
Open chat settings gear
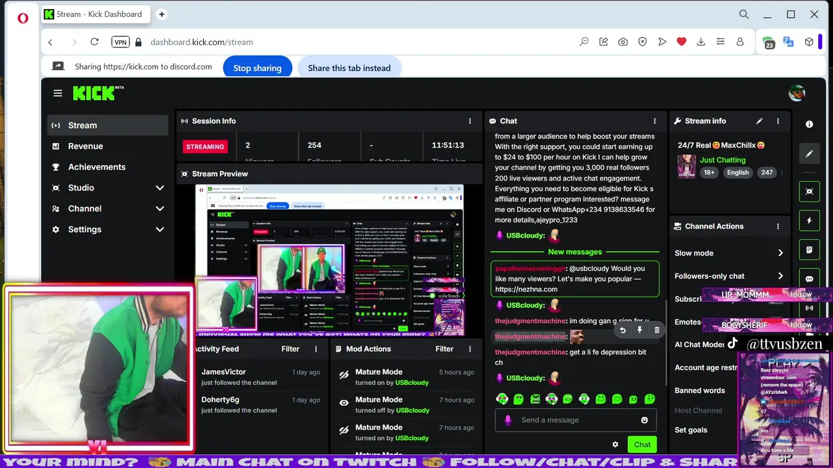pyautogui.click(x=615, y=445)
